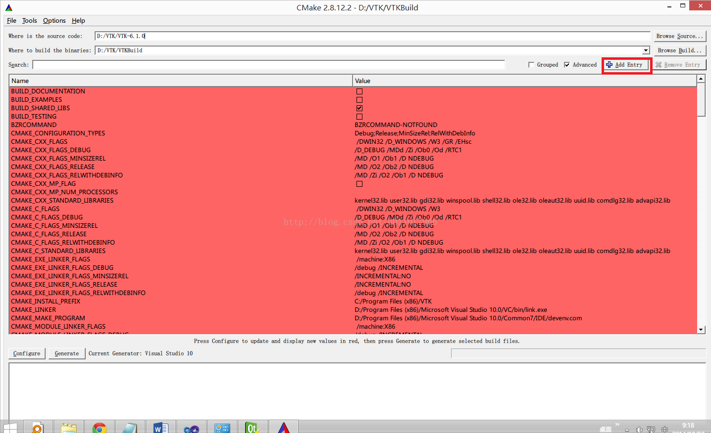Edit the BZRCOMMAND-NOTFOUND value
The height and width of the screenshot is (433, 711).
[396, 125]
